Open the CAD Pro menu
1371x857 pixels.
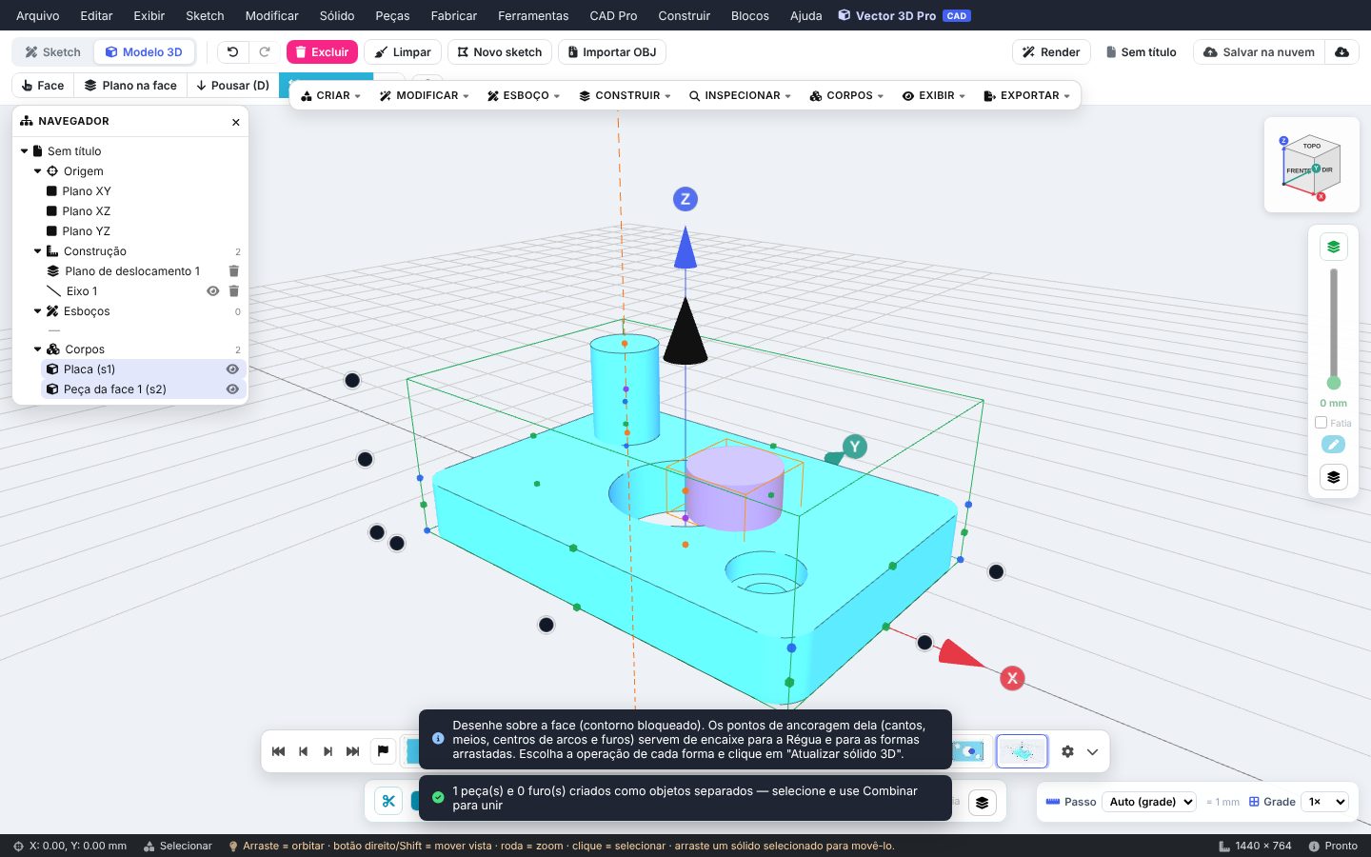(613, 16)
